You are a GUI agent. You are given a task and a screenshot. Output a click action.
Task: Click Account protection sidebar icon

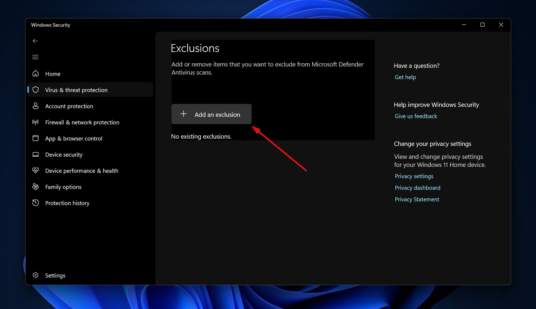tap(36, 106)
